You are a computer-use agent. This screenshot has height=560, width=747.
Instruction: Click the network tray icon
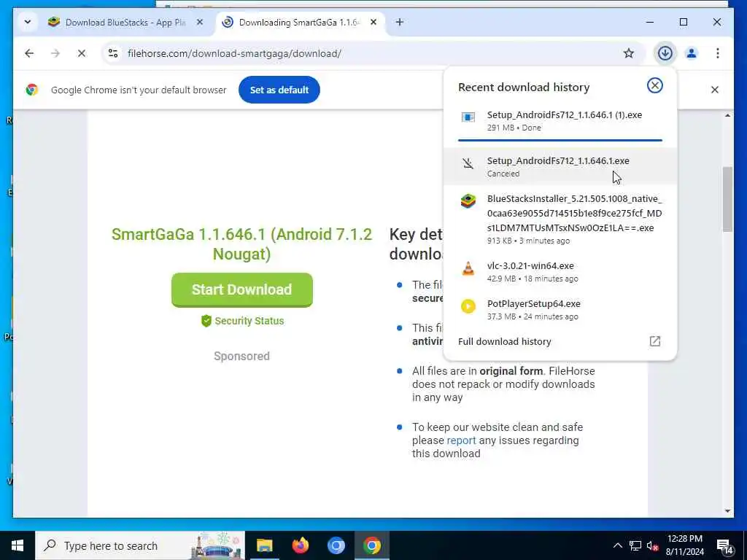pyautogui.click(x=635, y=545)
